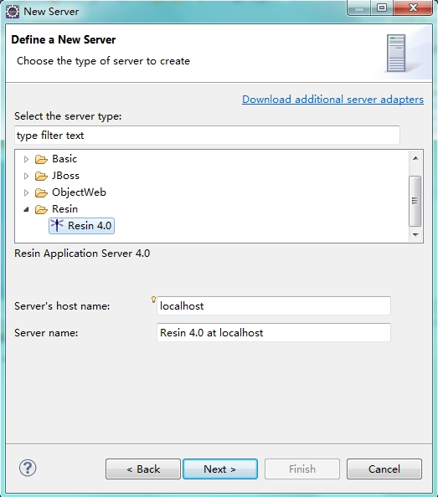
Task: Click the type filter text field
Action: [x=207, y=136]
